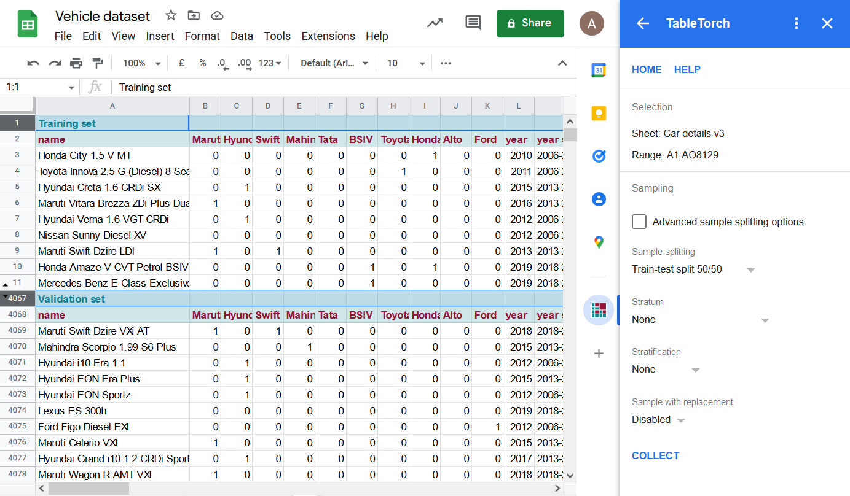This screenshot has height=496, width=850.
Task: Select the paint format tool
Action: [97, 63]
